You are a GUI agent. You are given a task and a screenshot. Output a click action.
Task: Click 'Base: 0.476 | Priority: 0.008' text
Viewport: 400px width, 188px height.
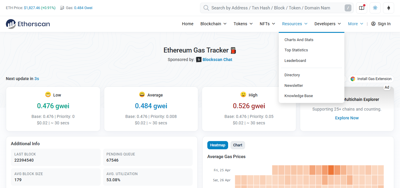(x=151, y=116)
